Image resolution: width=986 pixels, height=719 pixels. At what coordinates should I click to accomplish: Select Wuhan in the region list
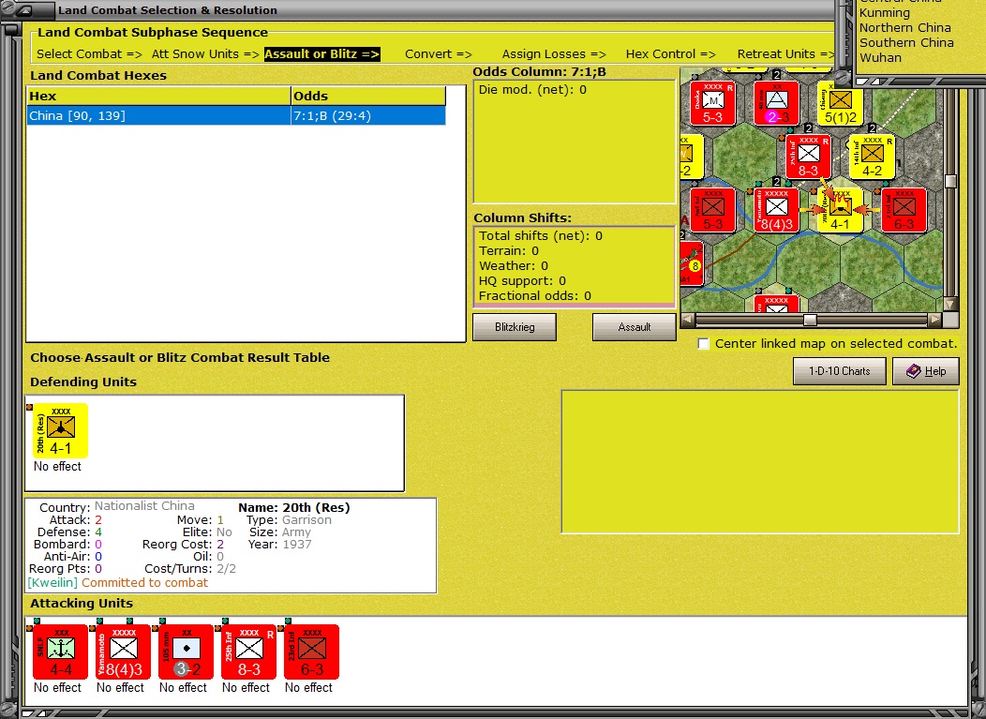coord(880,58)
